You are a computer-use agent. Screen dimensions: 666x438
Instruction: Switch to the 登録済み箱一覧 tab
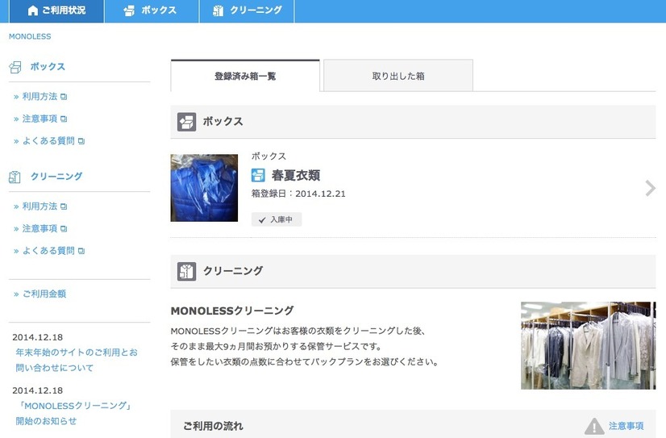[x=245, y=76]
